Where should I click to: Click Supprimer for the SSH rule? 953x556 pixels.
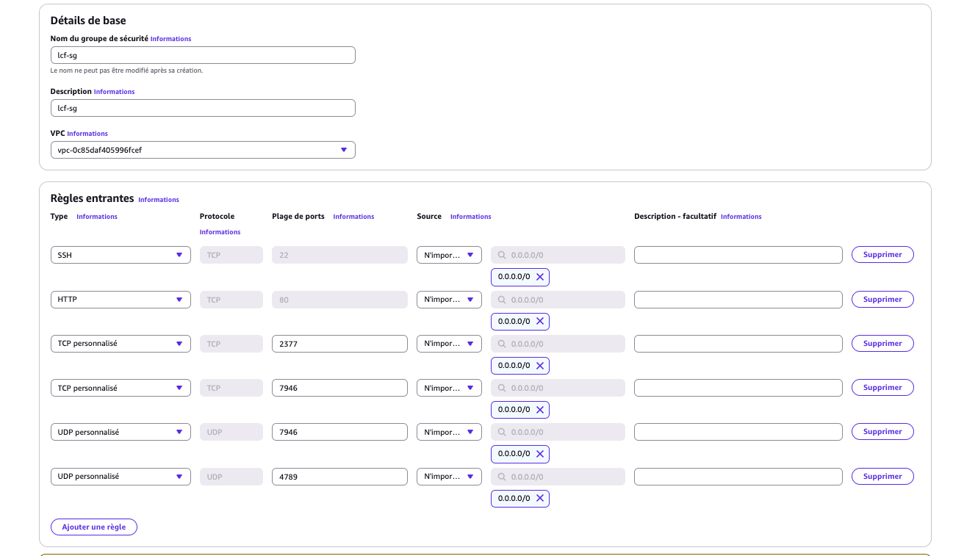882,255
